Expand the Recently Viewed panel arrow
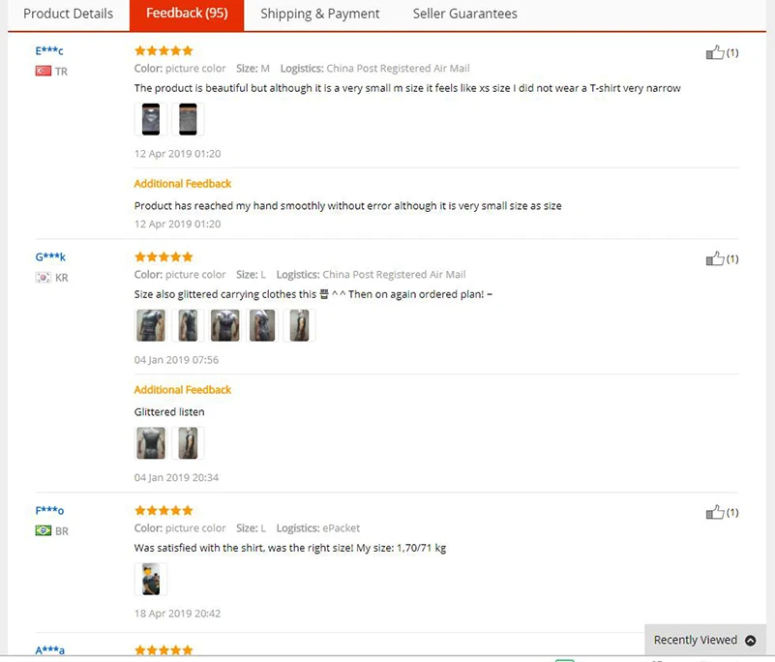 click(x=750, y=641)
